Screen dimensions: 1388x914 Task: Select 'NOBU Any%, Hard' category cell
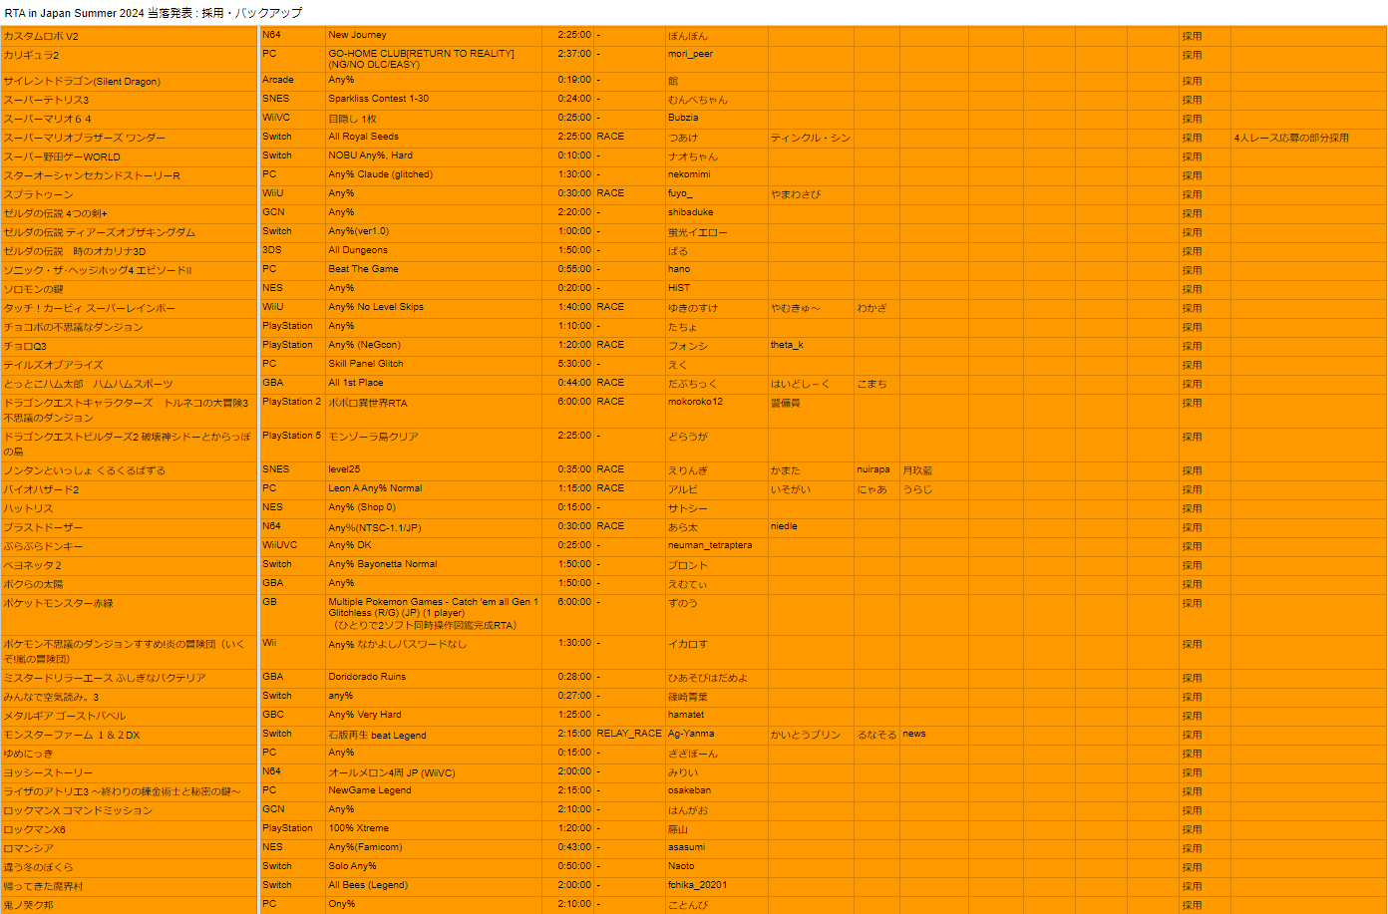[434, 157]
